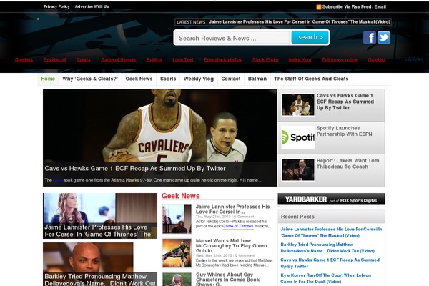Open the Contact menu item

click(x=231, y=79)
